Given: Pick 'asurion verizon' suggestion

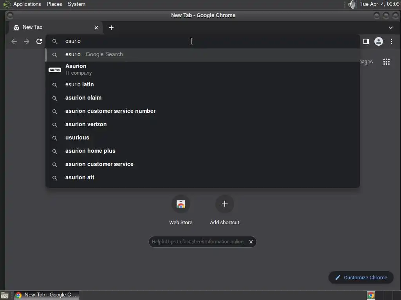Looking at the screenshot, I should click(202, 124).
